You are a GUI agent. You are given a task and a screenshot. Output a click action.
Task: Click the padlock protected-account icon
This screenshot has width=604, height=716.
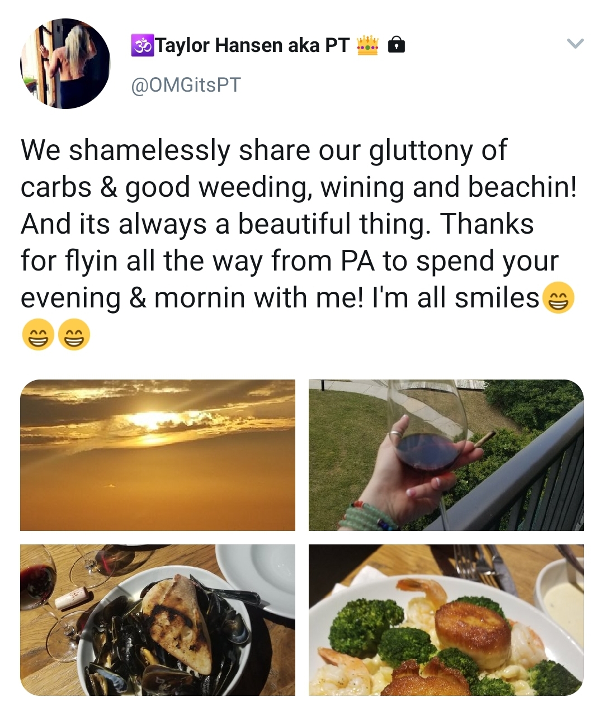tap(396, 44)
